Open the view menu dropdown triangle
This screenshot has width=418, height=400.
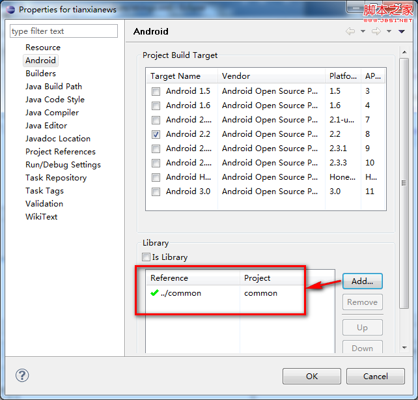[402, 31]
